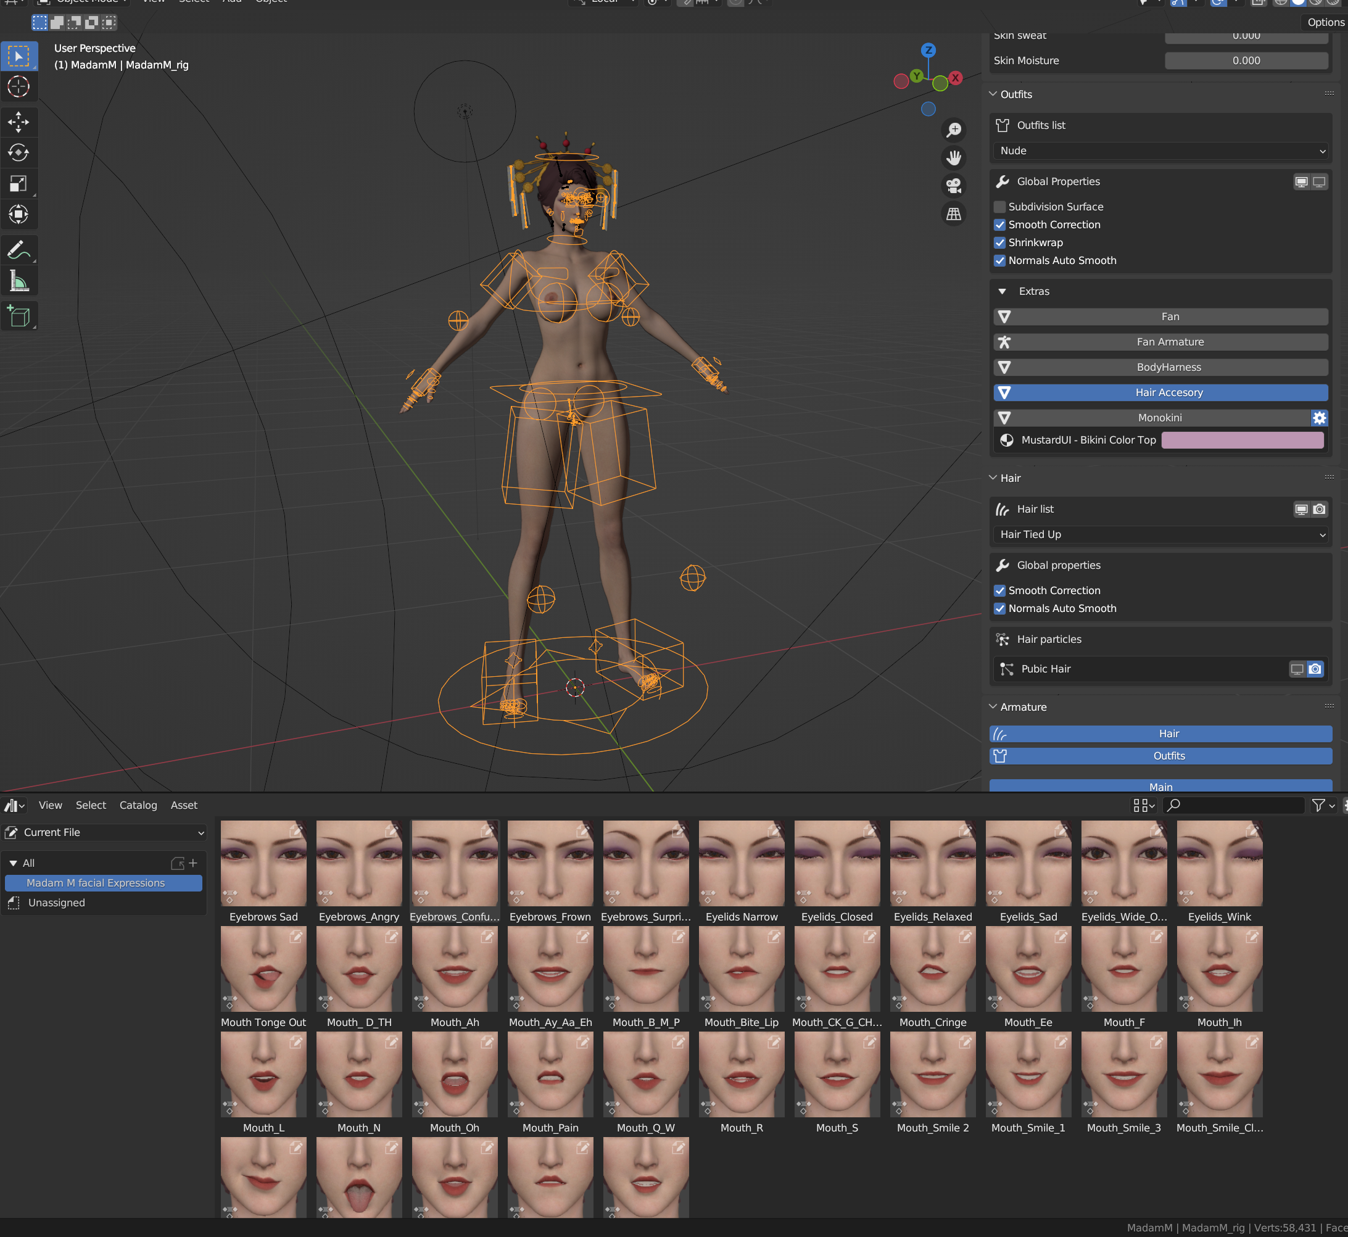This screenshot has width=1348, height=1237.
Task: Click the viewport zoom magnifier icon
Action: pyautogui.click(x=954, y=129)
